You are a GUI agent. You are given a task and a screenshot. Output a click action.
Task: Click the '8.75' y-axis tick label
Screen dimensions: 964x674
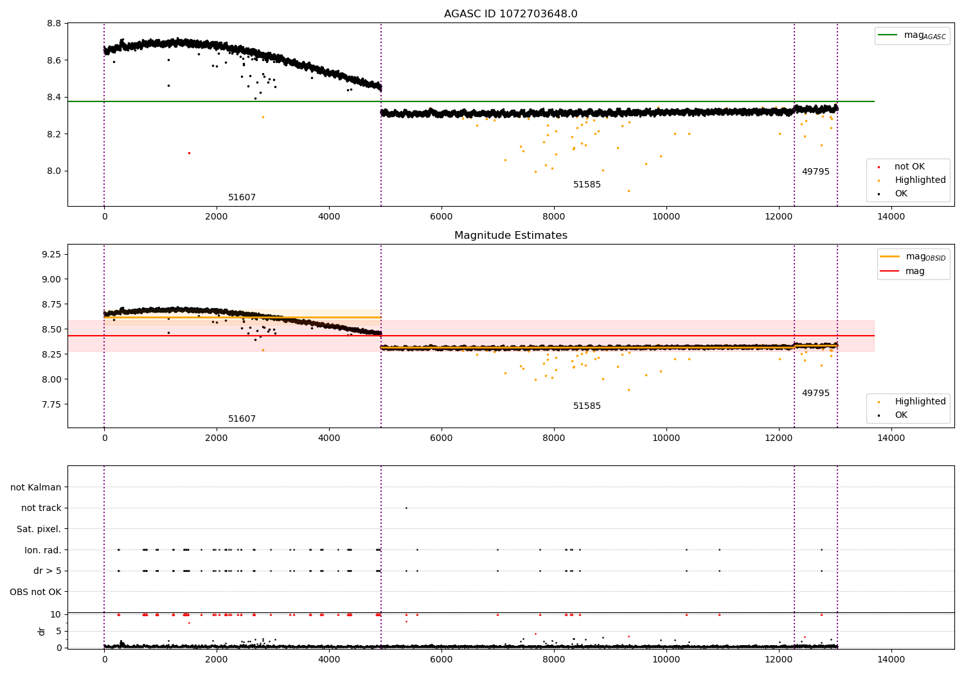tap(51, 304)
